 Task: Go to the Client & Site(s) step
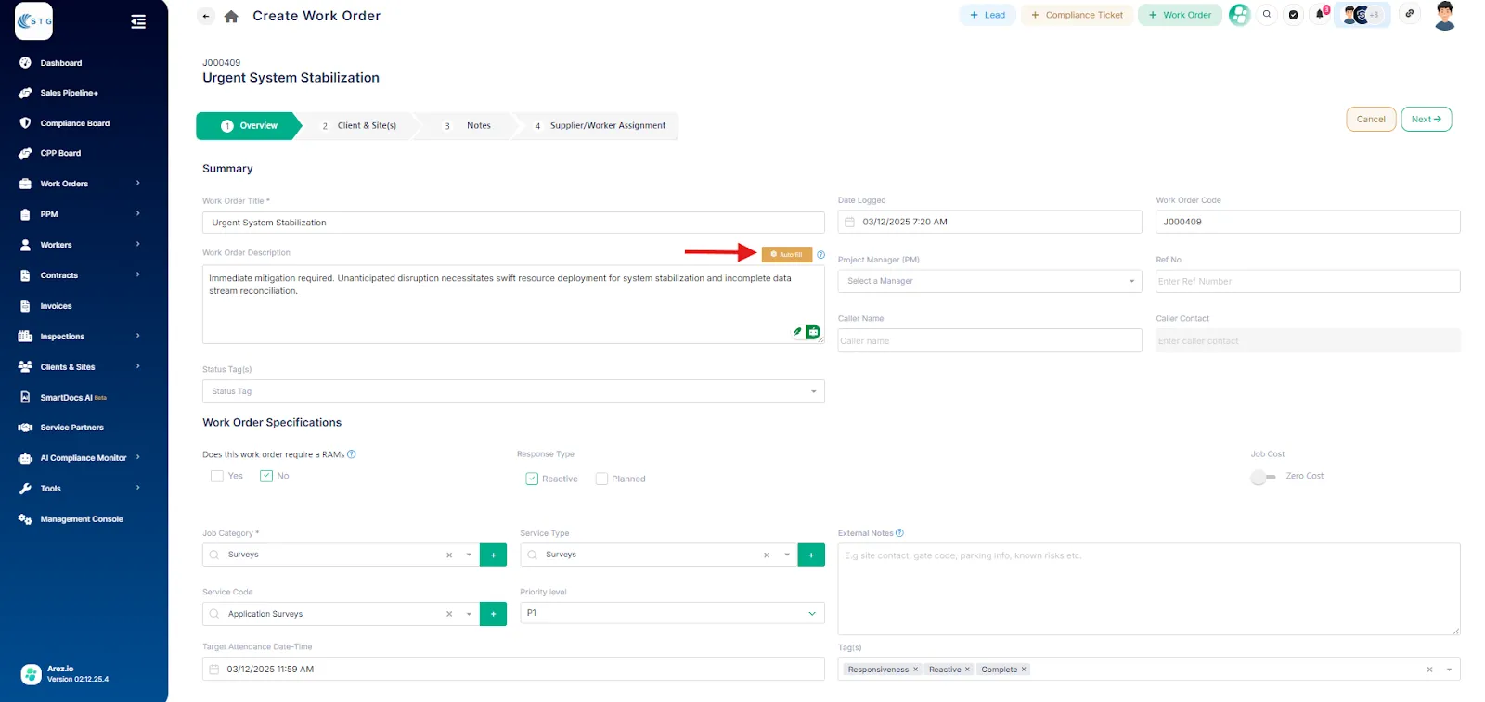358,126
